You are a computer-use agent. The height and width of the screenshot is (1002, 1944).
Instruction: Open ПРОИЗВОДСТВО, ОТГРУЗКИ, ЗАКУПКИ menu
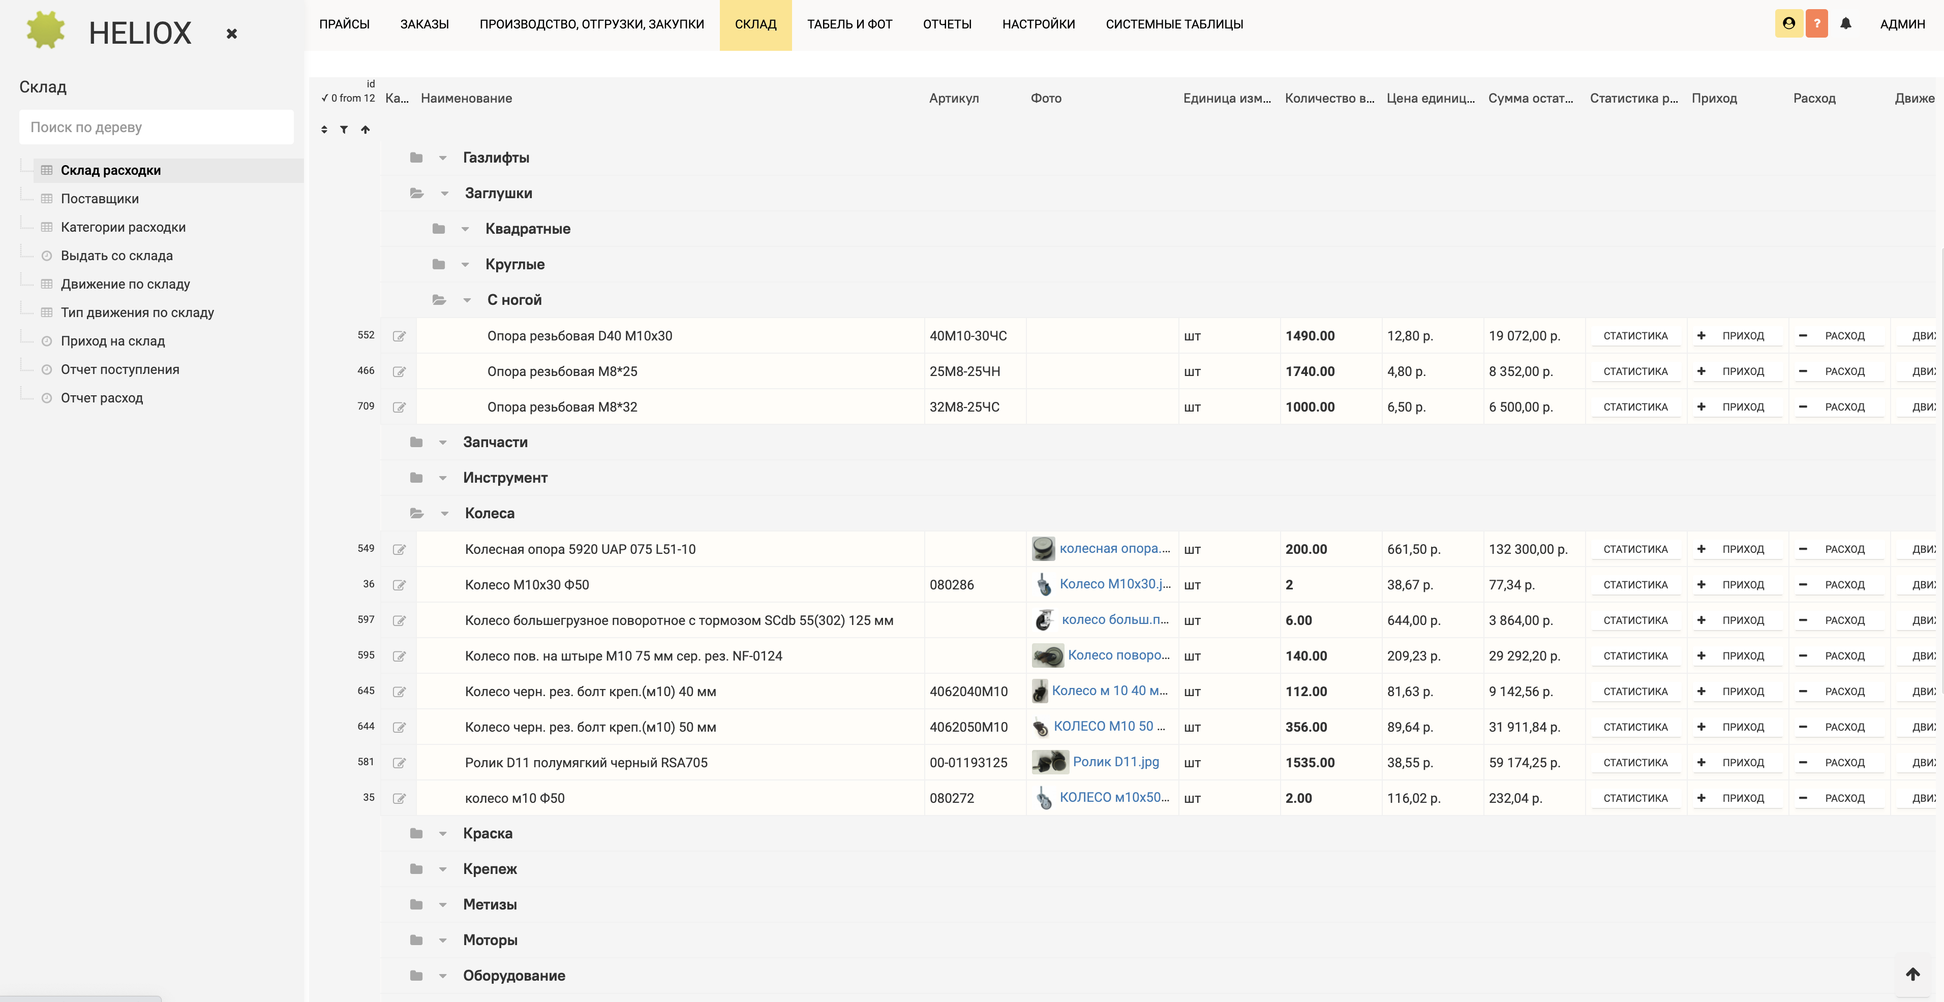tap(592, 24)
